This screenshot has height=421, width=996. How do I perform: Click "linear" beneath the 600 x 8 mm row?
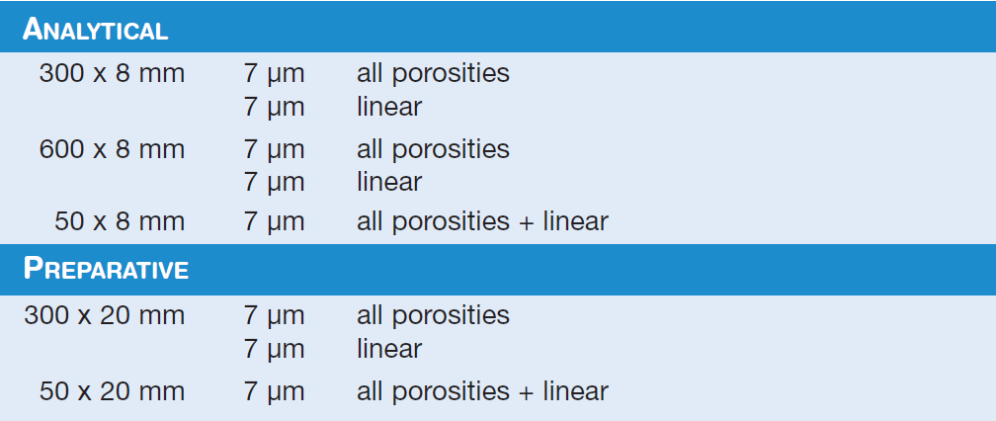388,182
